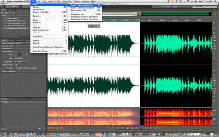The height and width of the screenshot is (137, 219).
Task: Switch to the Resource Central tab
Action: (22, 10)
